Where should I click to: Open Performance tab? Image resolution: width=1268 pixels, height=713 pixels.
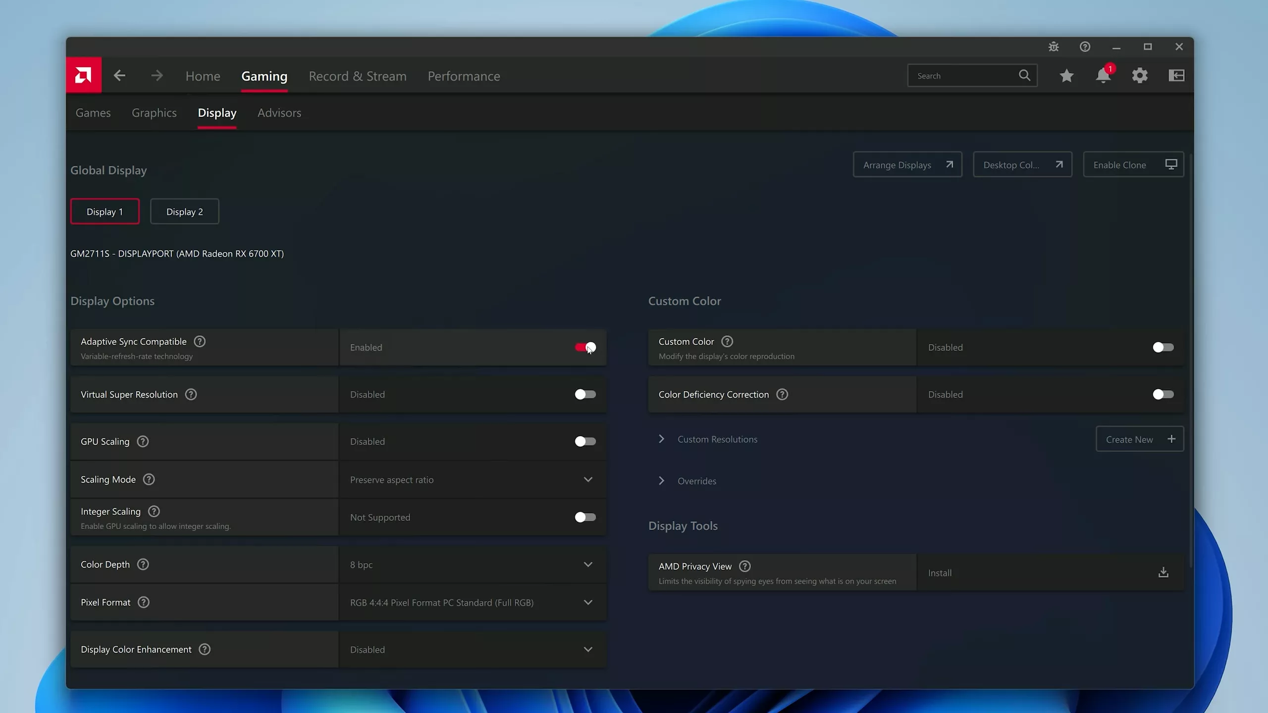point(464,76)
